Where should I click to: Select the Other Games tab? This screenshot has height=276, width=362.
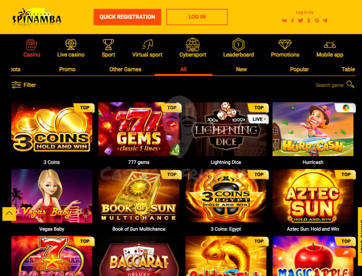125,69
